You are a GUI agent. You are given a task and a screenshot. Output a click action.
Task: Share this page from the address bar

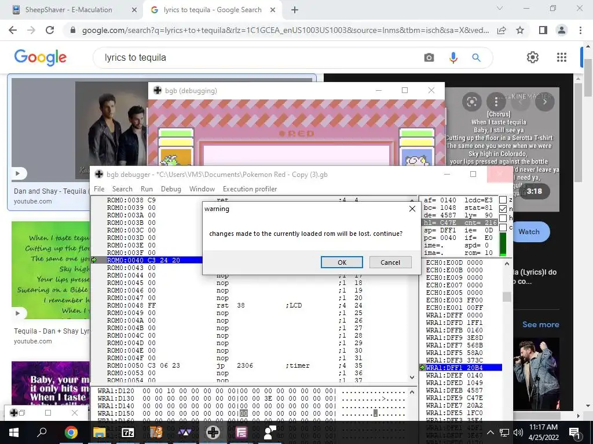coord(502,30)
